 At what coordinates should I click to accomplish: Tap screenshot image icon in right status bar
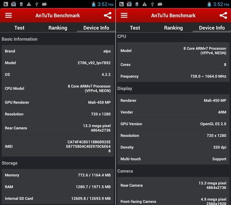(122, 4)
